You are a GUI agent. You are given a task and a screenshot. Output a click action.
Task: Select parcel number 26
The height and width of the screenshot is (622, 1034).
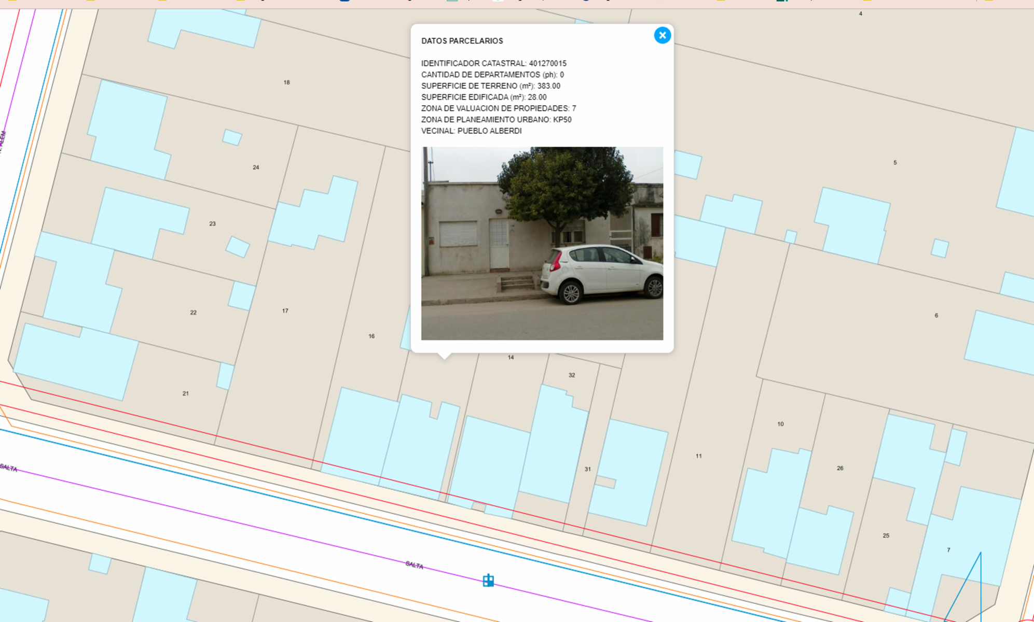(839, 468)
